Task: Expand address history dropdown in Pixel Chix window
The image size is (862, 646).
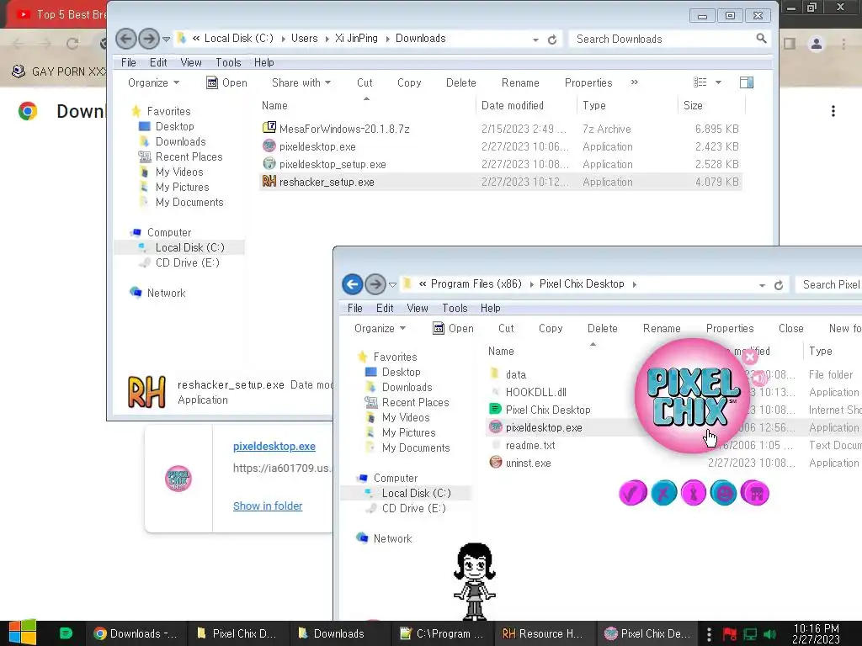Action: click(762, 285)
